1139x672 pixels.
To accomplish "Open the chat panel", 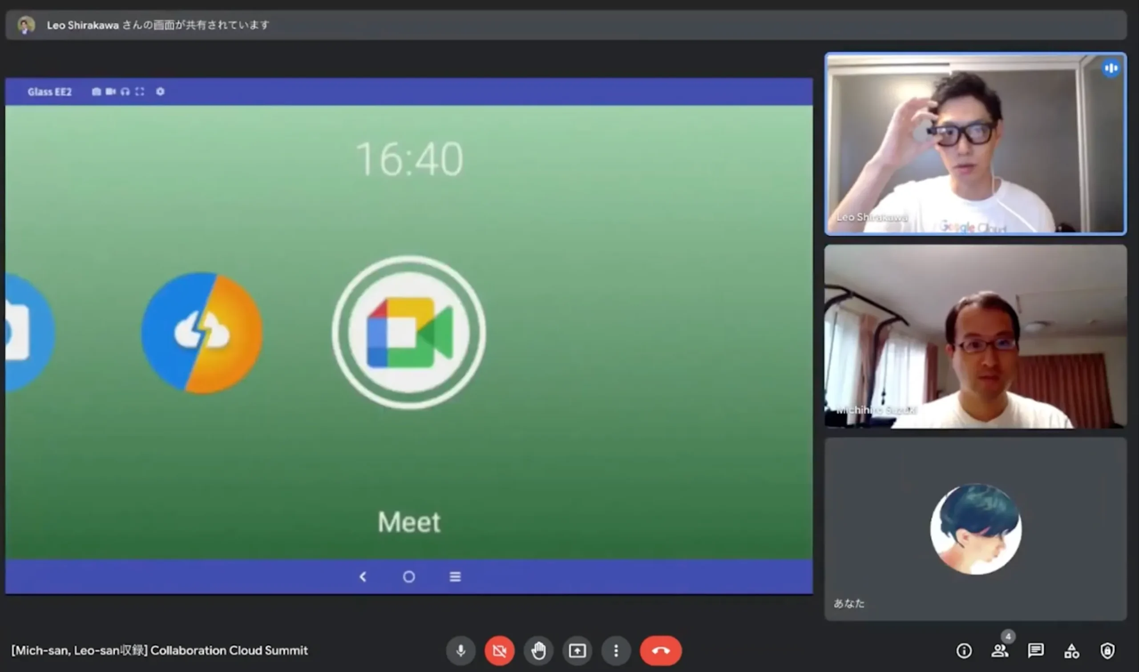I will pyautogui.click(x=1036, y=651).
